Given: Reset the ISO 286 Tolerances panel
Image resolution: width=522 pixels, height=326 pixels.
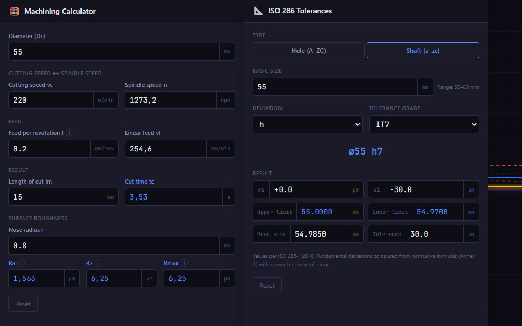Looking at the screenshot, I should pyautogui.click(x=267, y=285).
